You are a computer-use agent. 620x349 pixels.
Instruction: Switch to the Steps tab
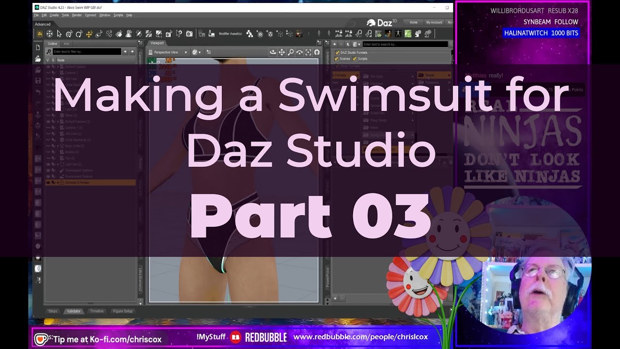pos(53,311)
